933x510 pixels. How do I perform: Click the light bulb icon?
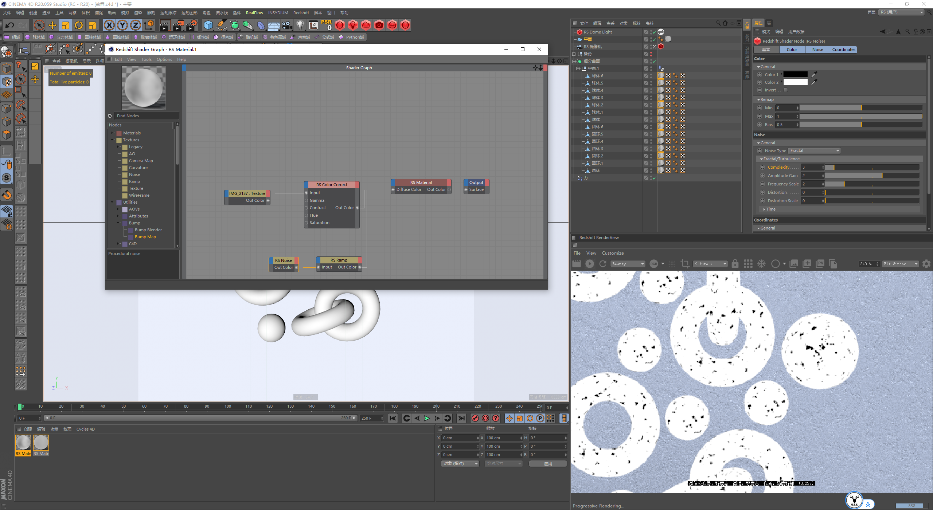pyautogui.click(x=300, y=25)
